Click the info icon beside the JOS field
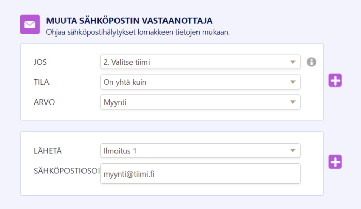The height and width of the screenshot is (209, 361). coord(311,62)
